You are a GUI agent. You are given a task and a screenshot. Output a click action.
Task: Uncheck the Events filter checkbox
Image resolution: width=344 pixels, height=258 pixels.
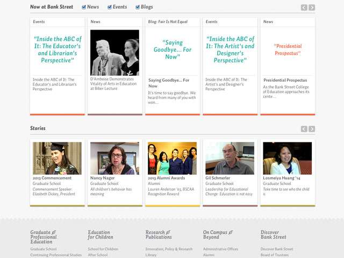pyautogui.click(x=110, y=7)
